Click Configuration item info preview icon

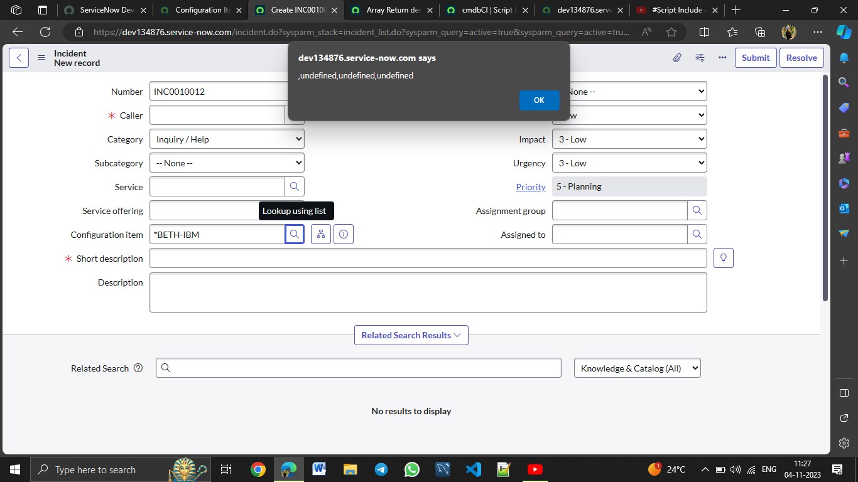[344, 235]
